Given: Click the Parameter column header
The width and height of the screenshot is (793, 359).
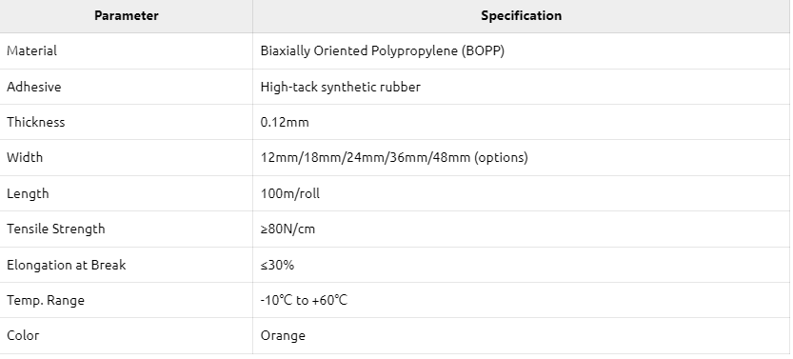Looking at the screenshot, I should (127, 15).
